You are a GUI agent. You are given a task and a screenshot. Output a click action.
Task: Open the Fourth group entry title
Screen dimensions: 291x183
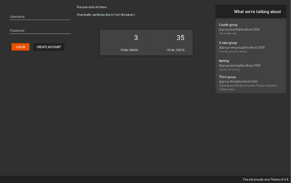[228, 25]
